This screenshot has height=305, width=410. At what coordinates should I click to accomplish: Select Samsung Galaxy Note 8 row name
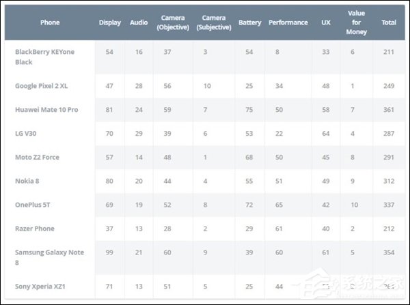click(49, 257)
